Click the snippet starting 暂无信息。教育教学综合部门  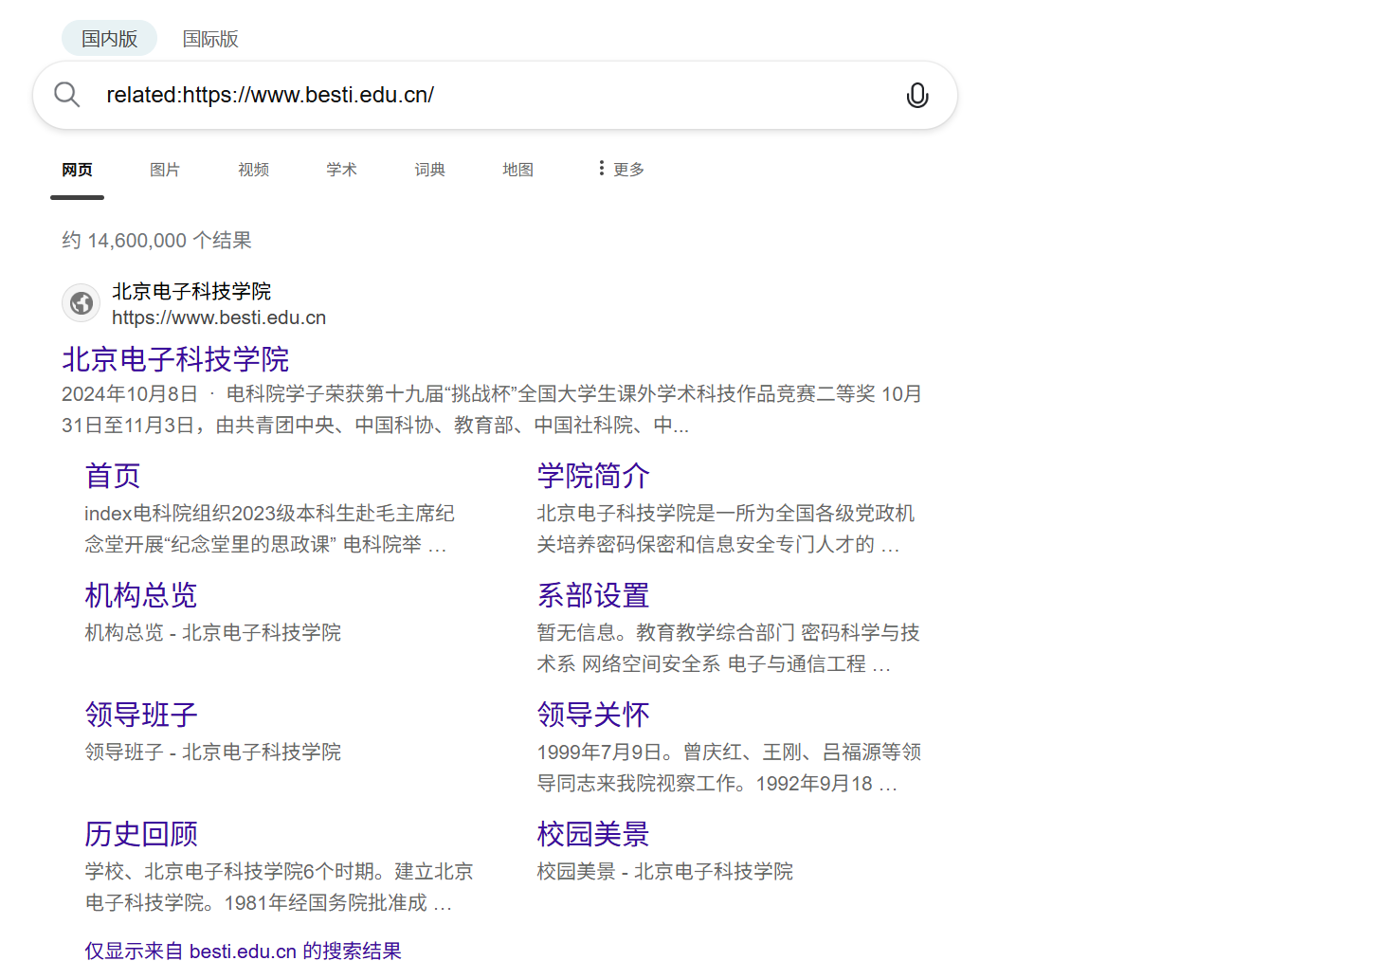(728, 648)
